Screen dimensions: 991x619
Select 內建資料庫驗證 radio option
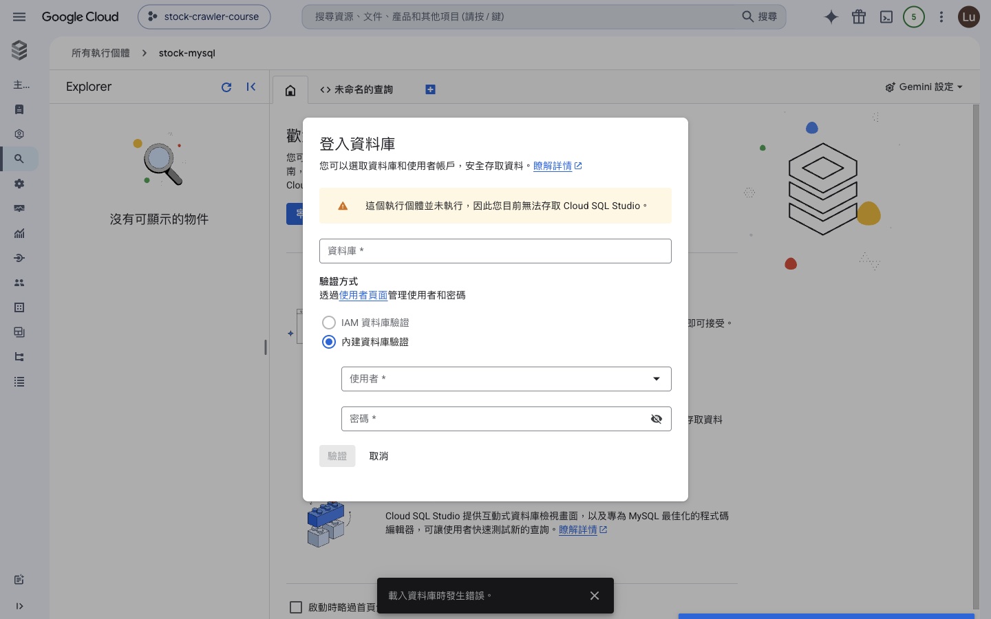coord(329,342)
